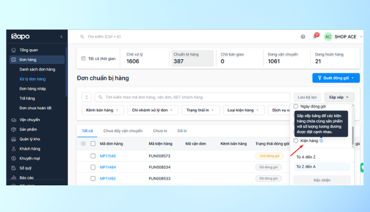Expand the Kênh bán hàng filter dropdown
This screenshot has width=370, height=212.
click(103, 110)
